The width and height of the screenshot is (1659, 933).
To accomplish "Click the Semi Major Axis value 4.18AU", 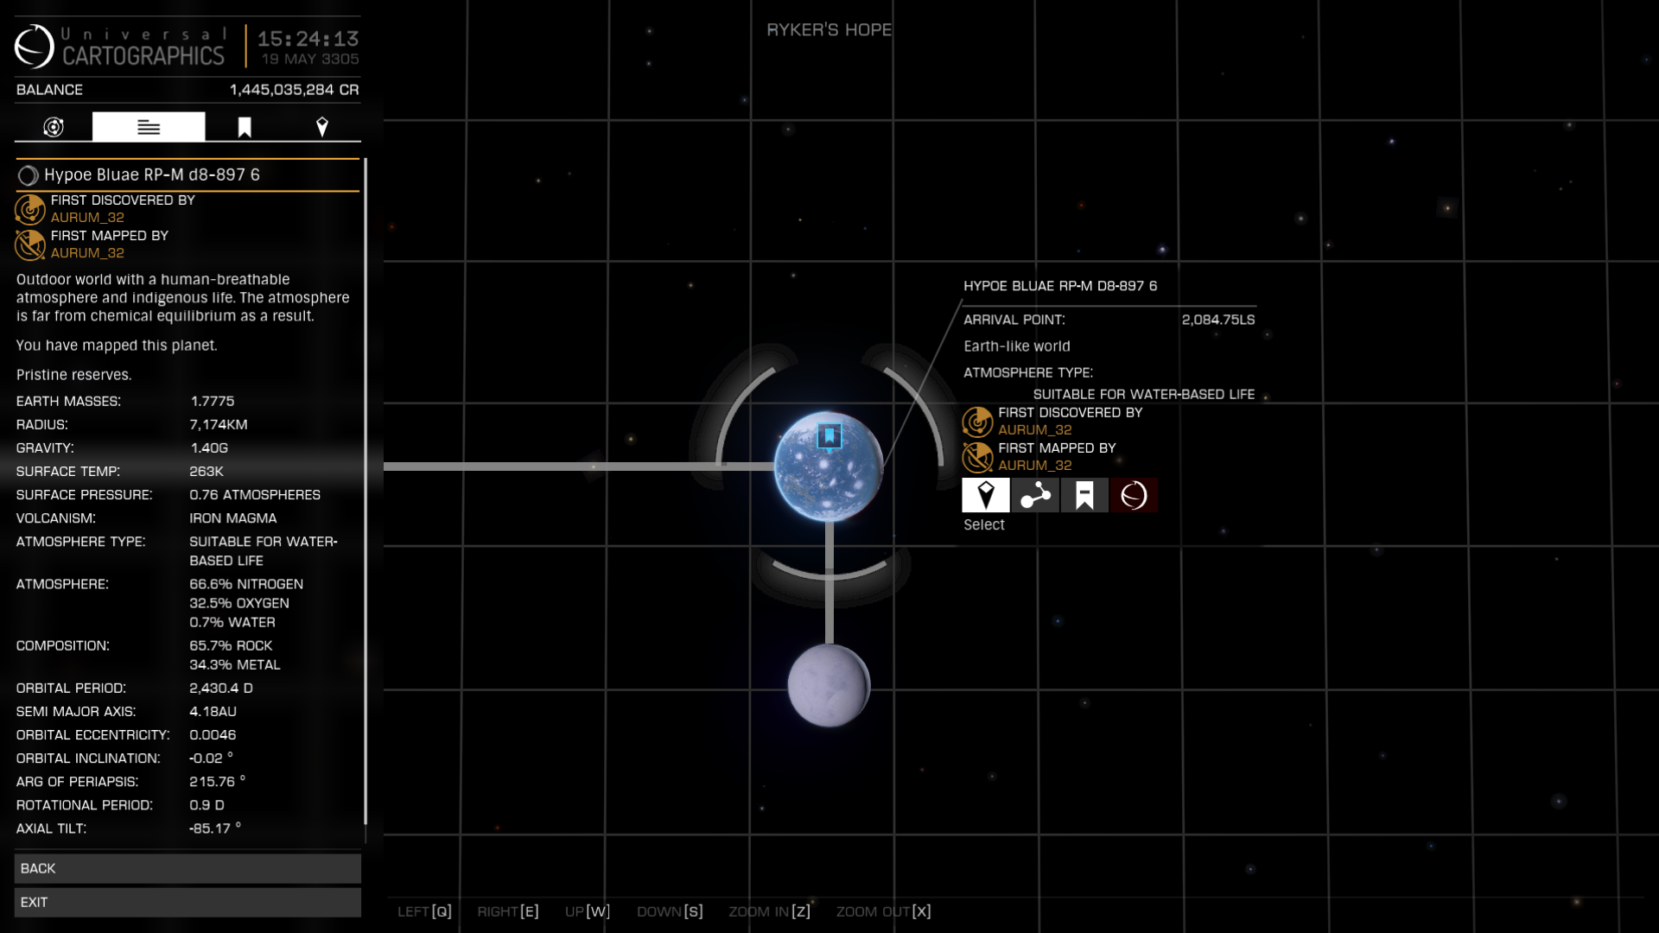I will pyautogui.click(x=213, y=711).
